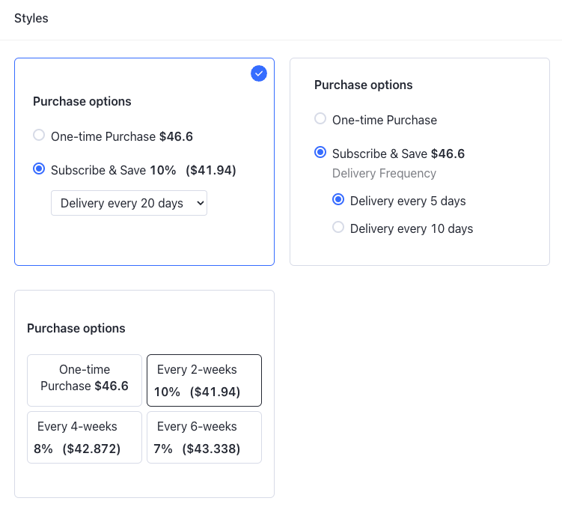This screenshot has width=562, height=510.
Task: Open the Delivery every 20 days dropdown
Action: coord(129,203)
